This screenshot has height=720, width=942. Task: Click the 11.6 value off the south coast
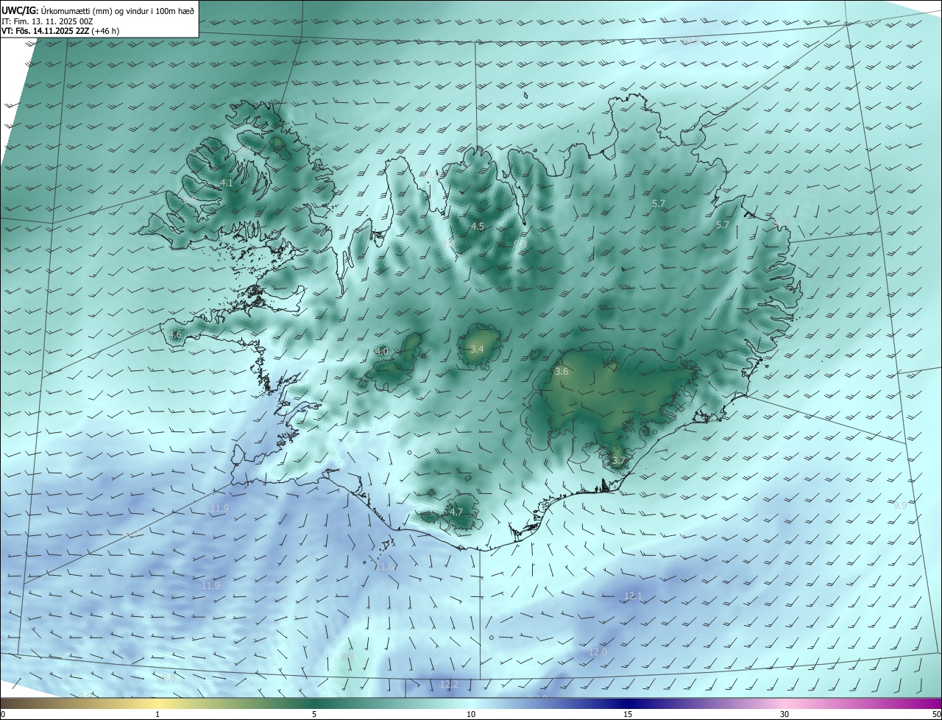(x=384, y=566)
